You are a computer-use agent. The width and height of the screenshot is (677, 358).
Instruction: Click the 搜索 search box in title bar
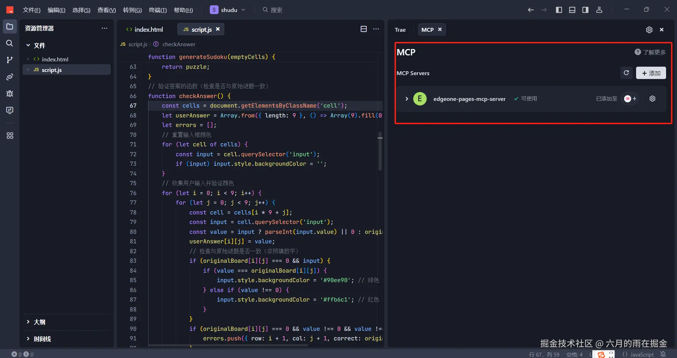[276, 10]
